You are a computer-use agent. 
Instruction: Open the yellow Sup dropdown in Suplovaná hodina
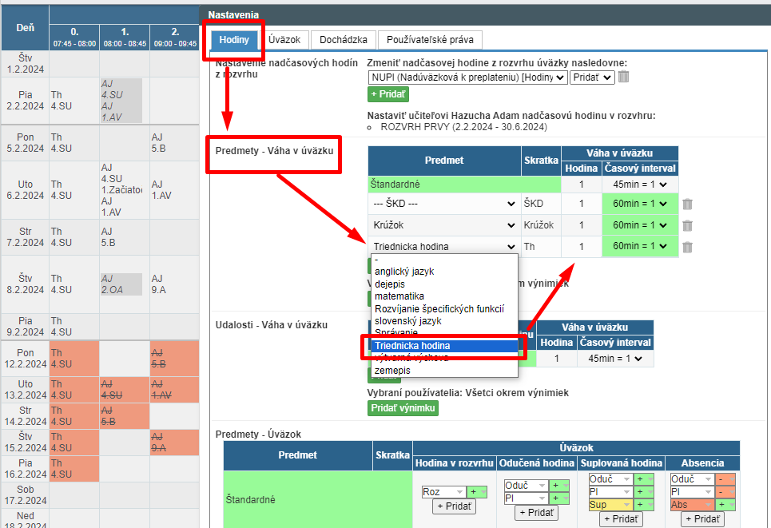610,505
